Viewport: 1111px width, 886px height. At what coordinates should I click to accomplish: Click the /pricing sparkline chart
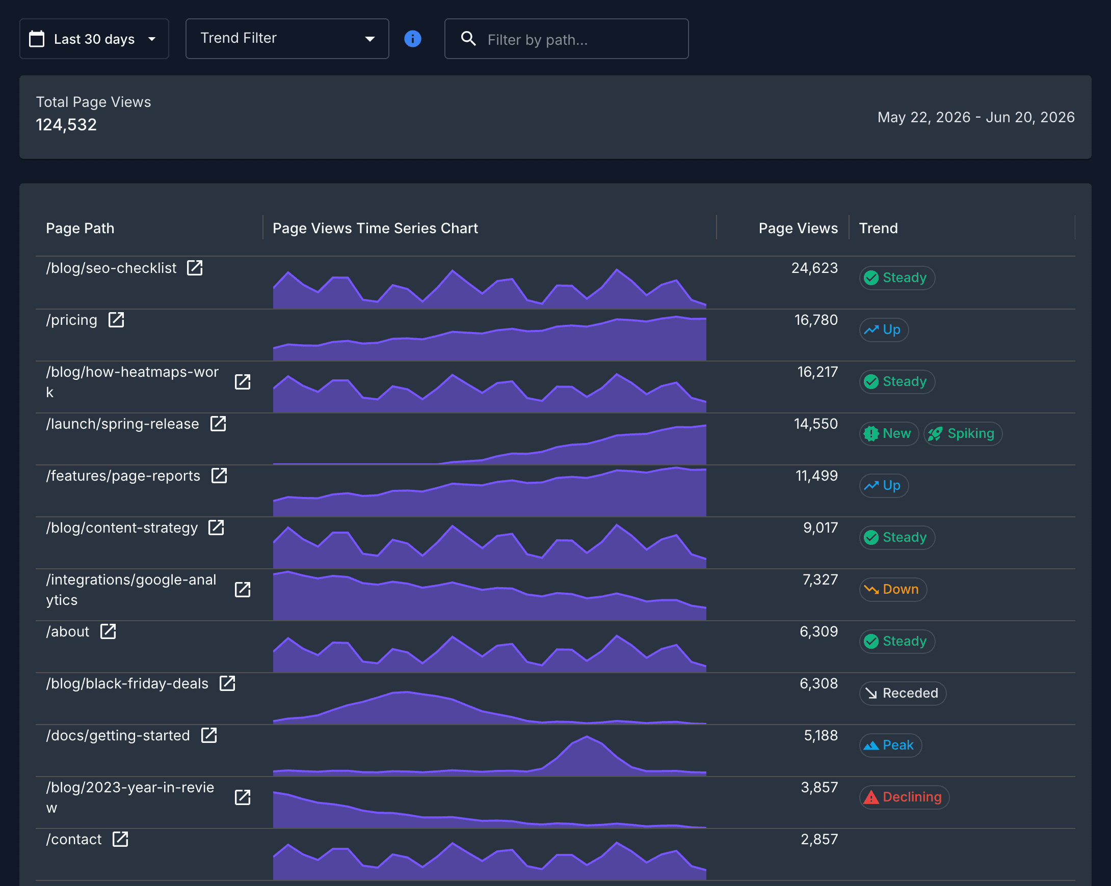[490, 338]
